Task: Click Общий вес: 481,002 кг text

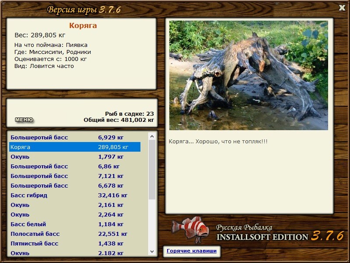Action: coord(119,120)
